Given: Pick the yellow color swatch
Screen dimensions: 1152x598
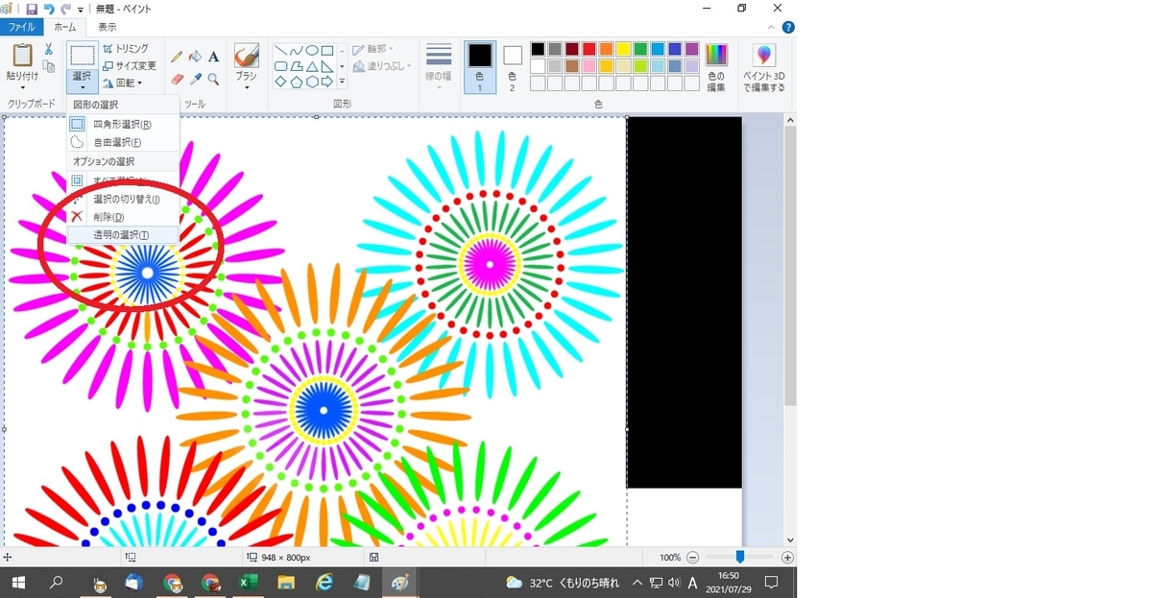Looking at the screenshot, I should tap(624, 49).
